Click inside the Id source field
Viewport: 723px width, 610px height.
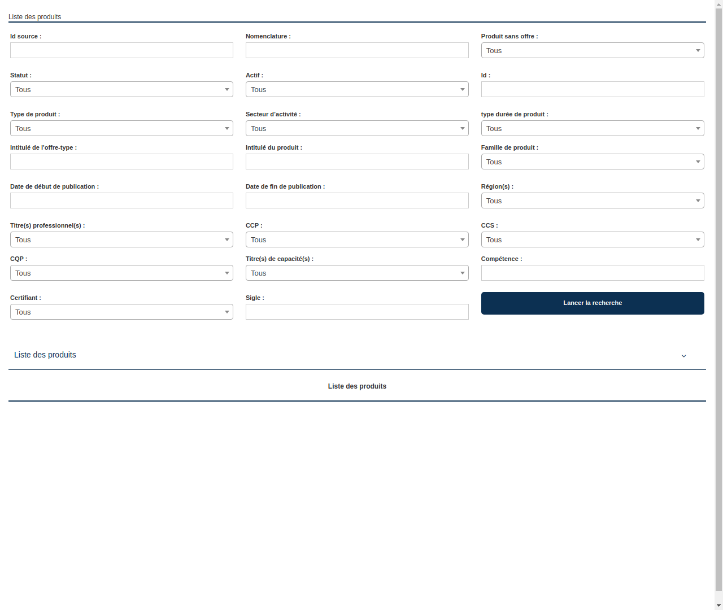pyautogui.click(x=121, y=50)
